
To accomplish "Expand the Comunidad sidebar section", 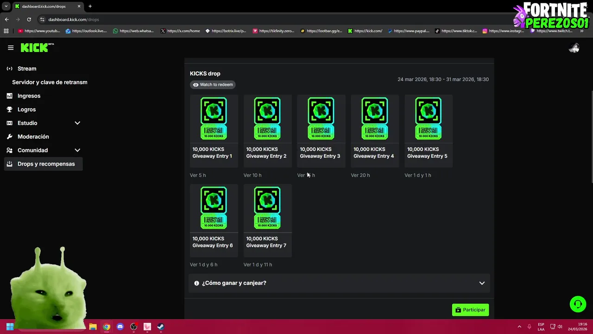I will tap(77, 150).
